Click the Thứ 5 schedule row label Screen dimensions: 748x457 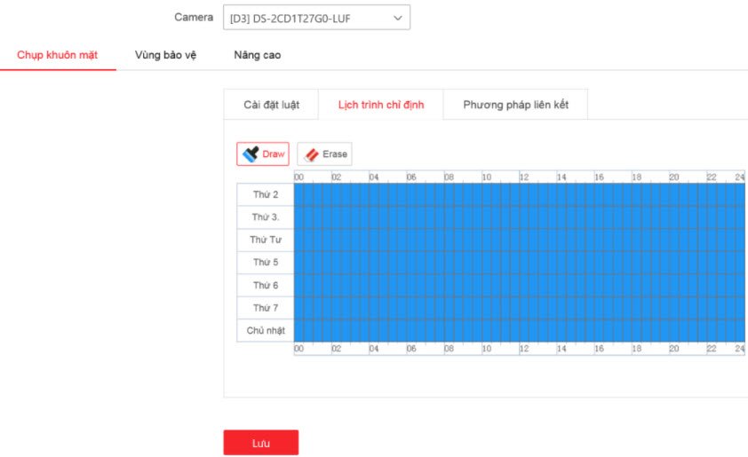265,263
